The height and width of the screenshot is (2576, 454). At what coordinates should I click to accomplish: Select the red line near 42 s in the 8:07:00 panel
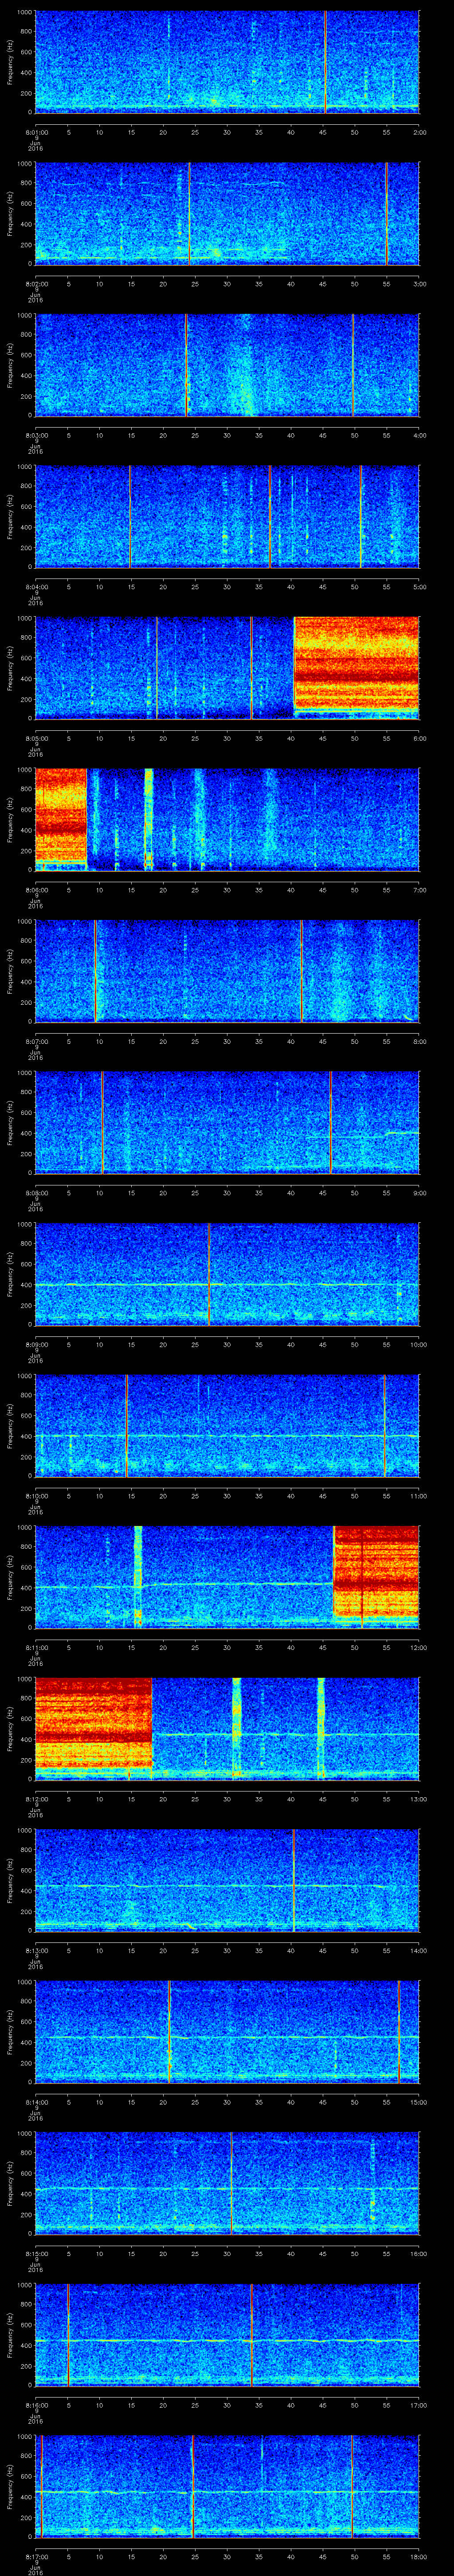tap(301, 971)
